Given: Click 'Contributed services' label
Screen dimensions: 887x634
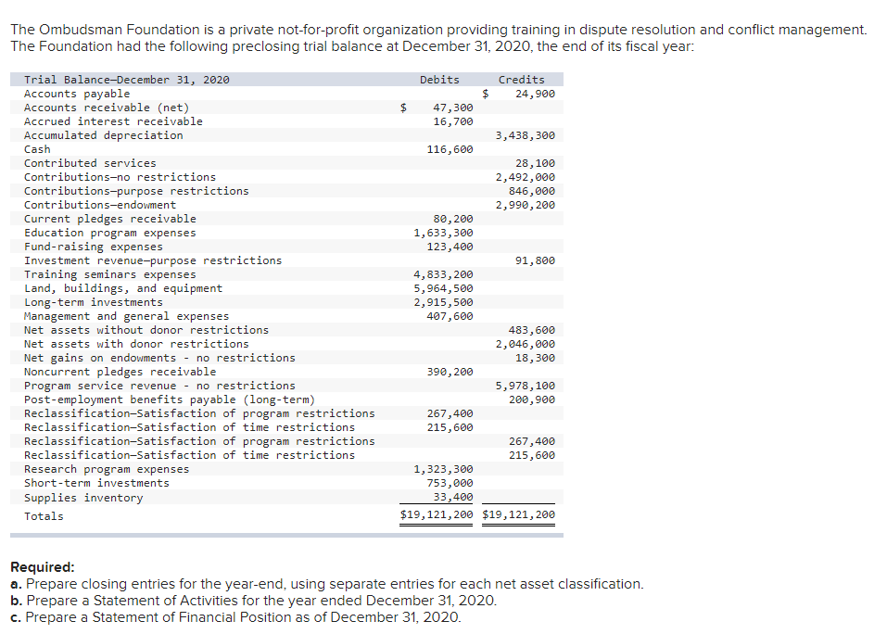Looking at the screenshot, I should (x=90, y=163).
